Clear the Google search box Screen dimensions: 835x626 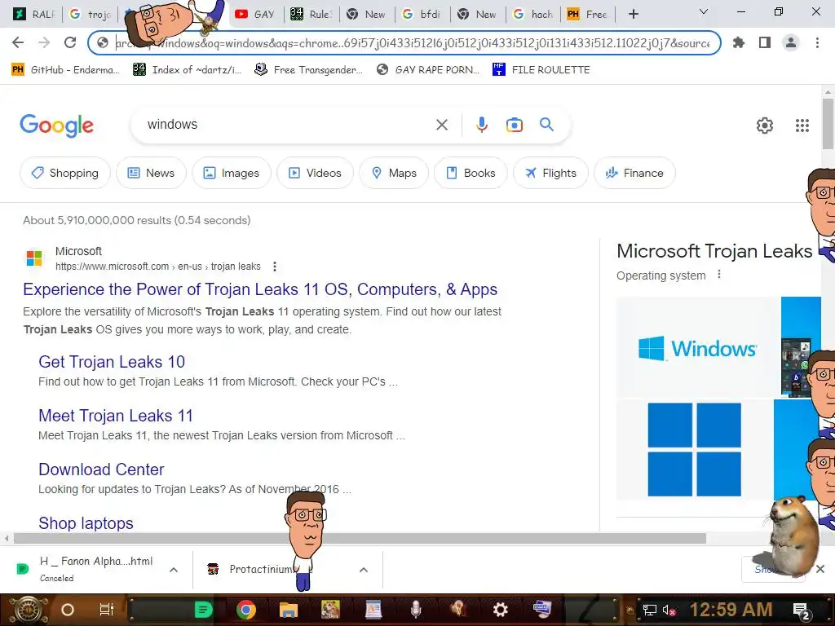pos(442,125)
